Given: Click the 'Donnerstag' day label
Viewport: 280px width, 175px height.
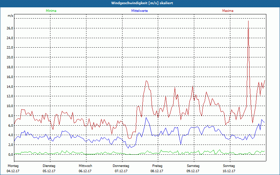Looking at the screenshot, I should point(121,166).
